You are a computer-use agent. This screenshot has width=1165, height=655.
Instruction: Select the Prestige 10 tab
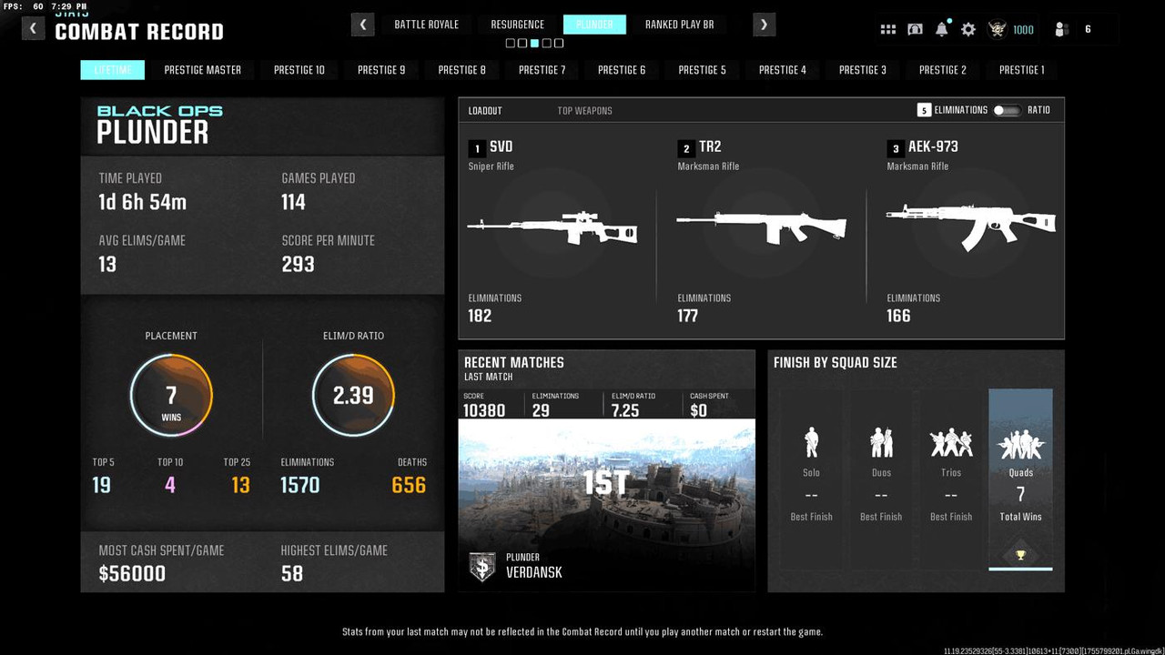[x=299, y=70]
